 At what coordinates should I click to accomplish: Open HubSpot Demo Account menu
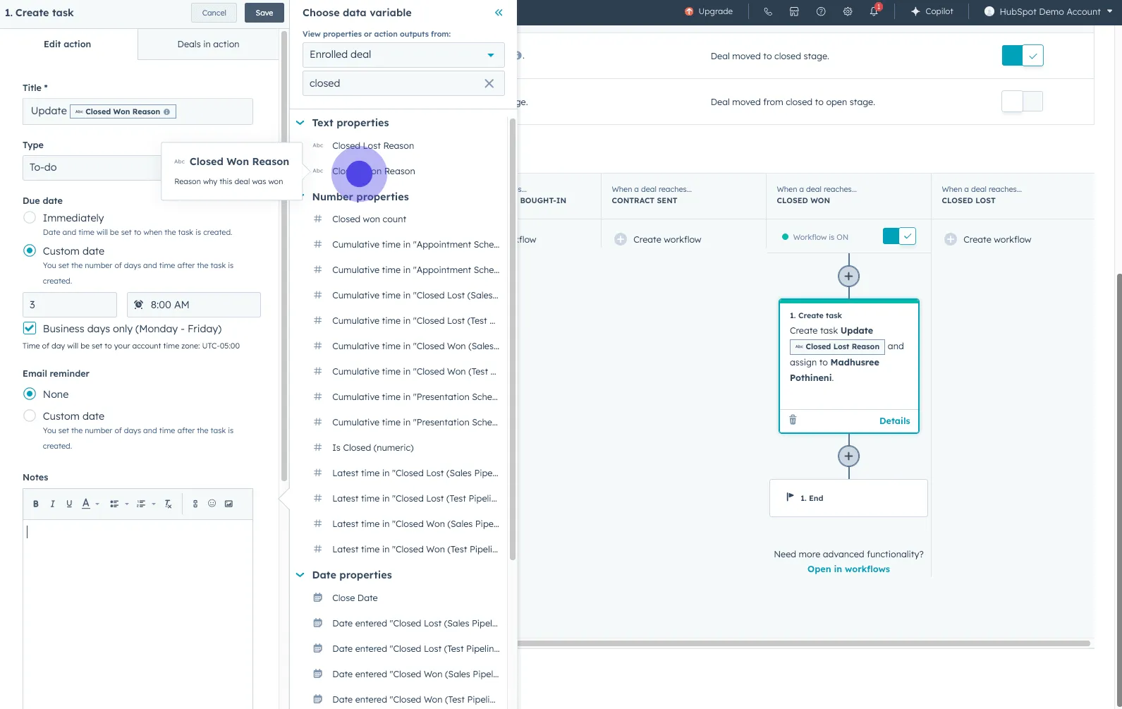pyautogui.click(x=1048, y=11)
